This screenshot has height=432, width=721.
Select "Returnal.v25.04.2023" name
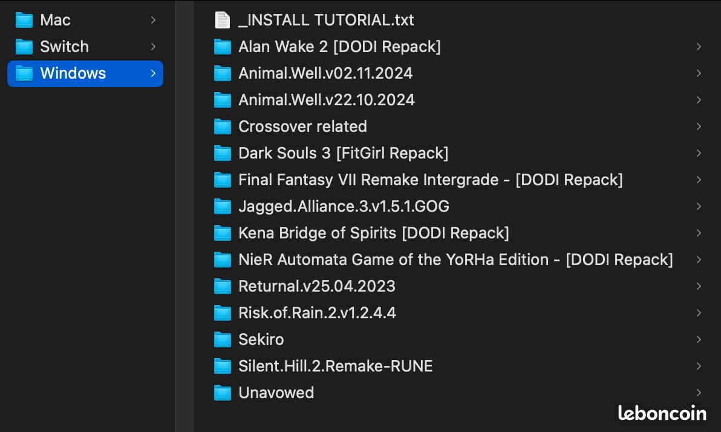(x=317, y=287)
